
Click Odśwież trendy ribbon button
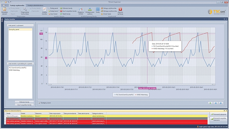[x=66, y=8]
